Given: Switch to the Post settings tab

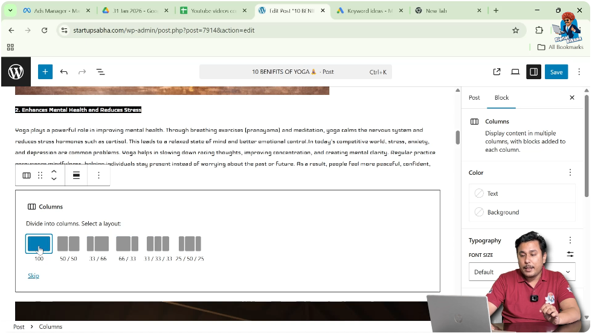Looking at the screenshot, I should click(474, 97).
